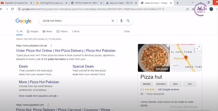The width and height of the screenshot is (218, 111).
Task: Click inside the pizza hut menu search field
Action: coord(76,21)
